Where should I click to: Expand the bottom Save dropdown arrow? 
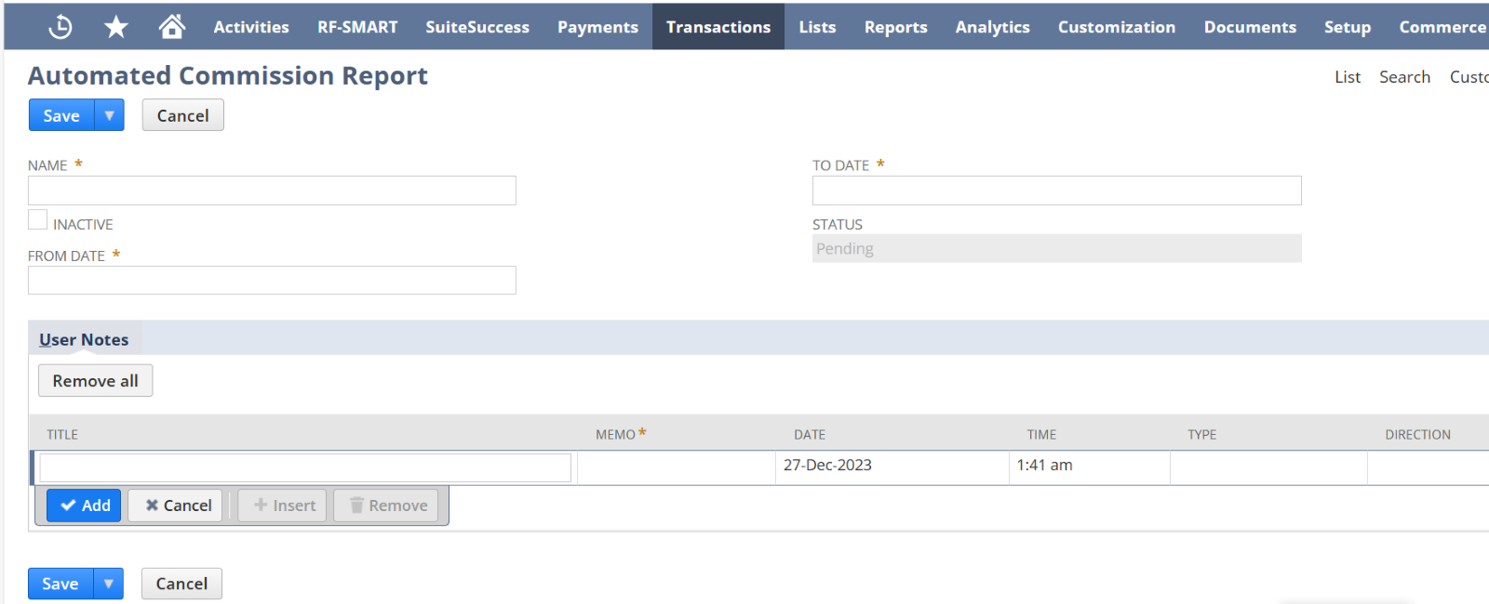pos(109,584)
